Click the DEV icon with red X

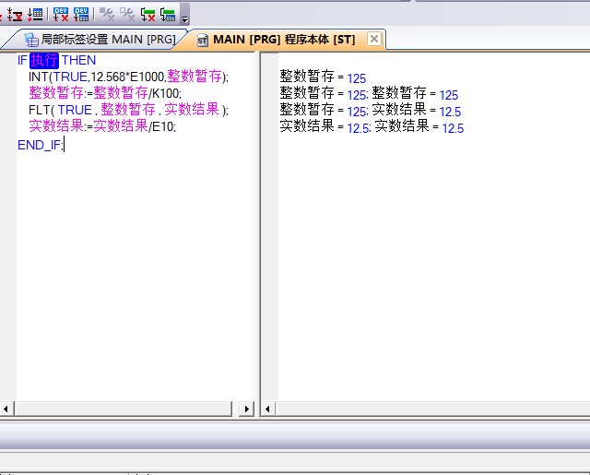point(61,13)
